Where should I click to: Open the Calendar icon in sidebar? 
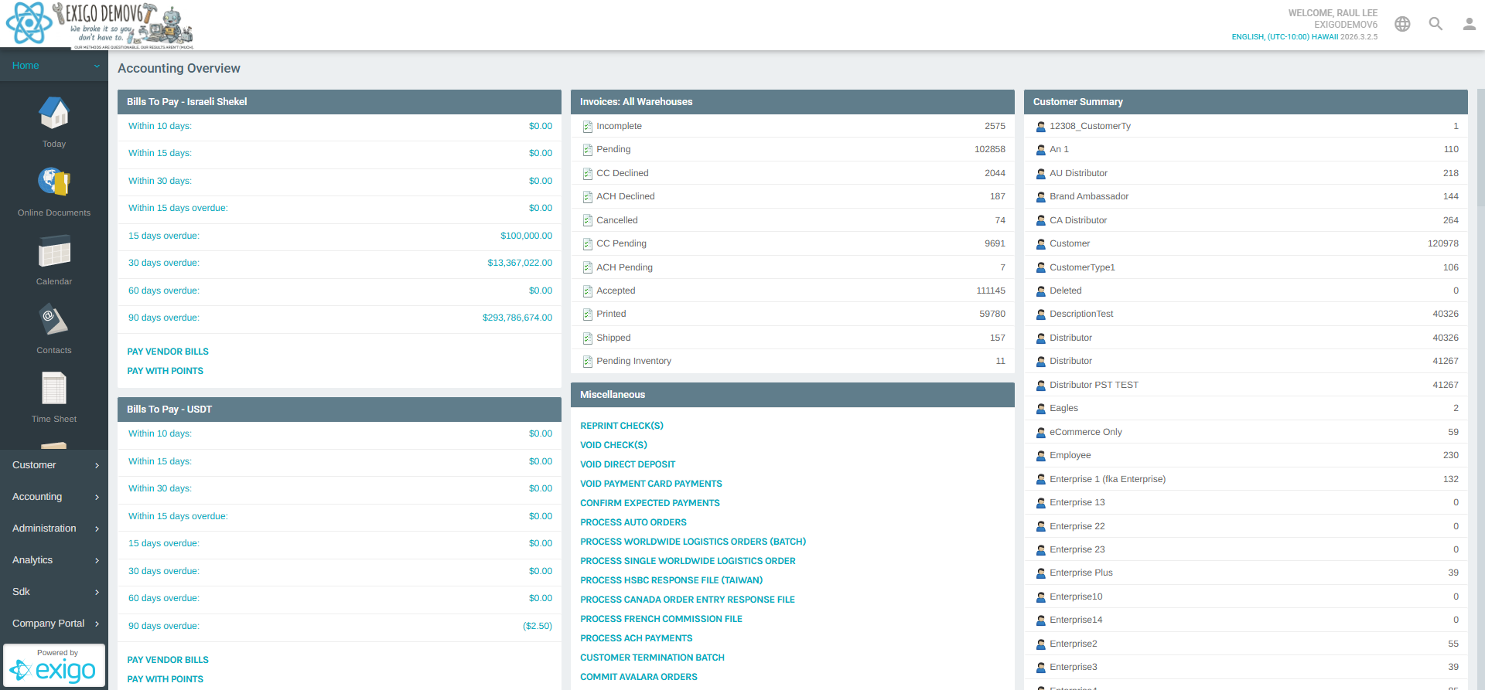pos(54,250)
